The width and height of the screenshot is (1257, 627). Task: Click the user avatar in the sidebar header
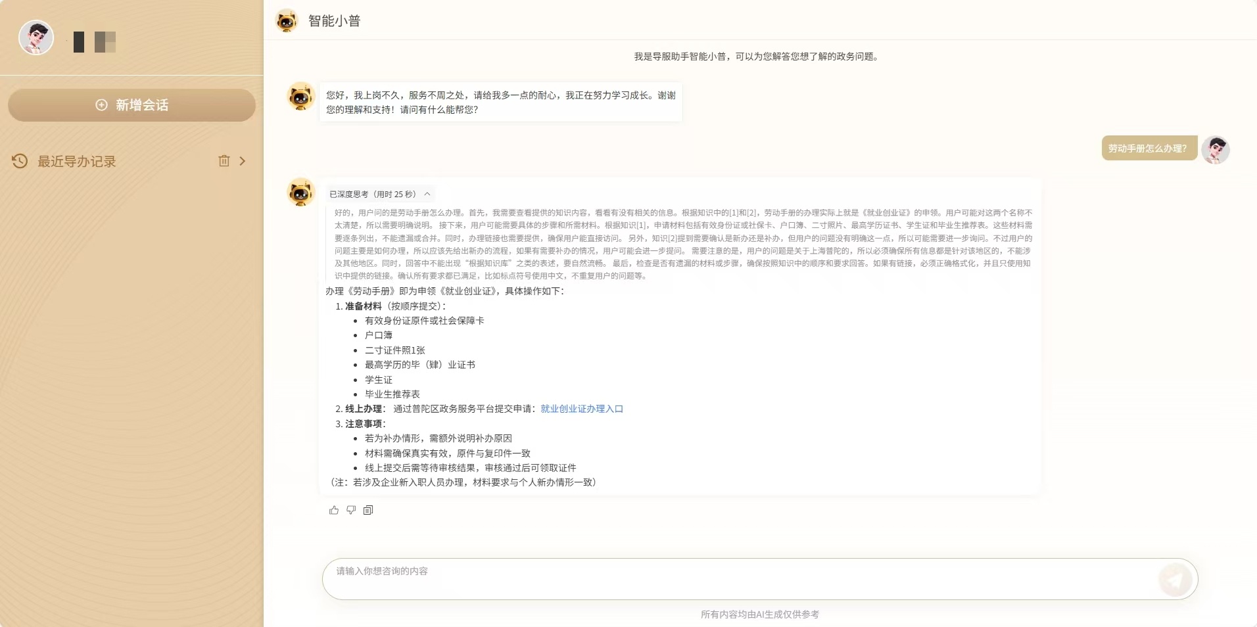[36, 37]
